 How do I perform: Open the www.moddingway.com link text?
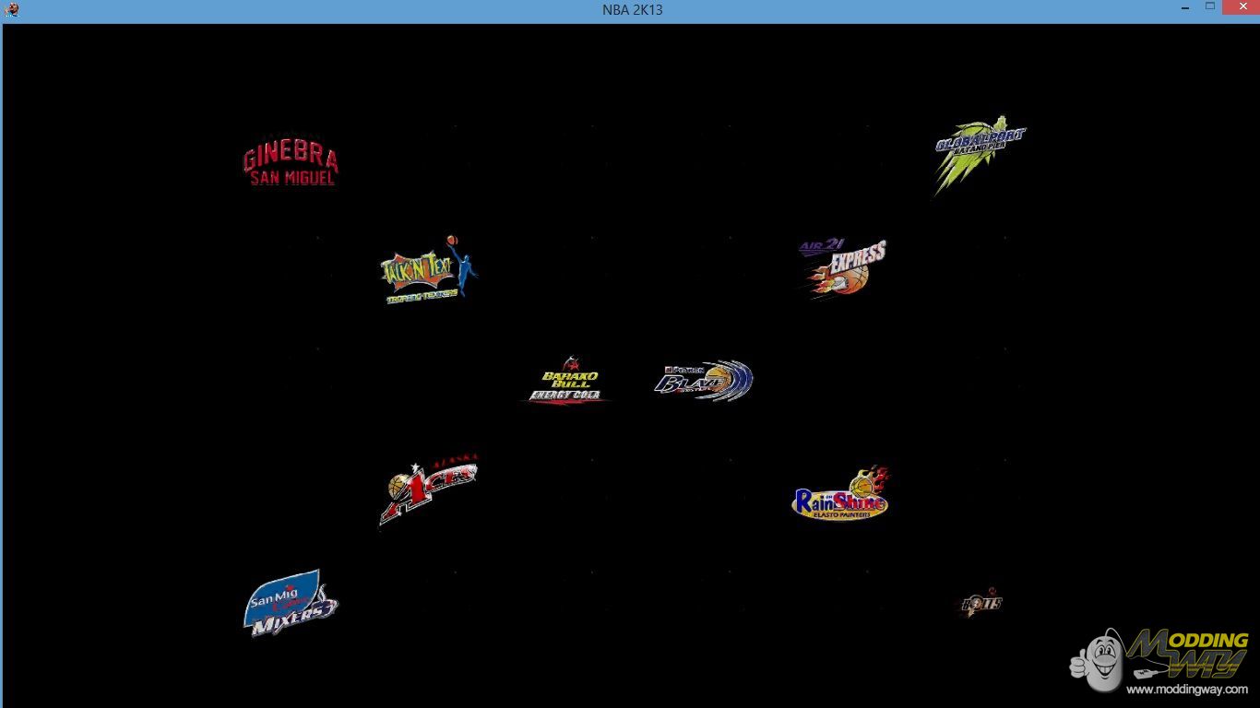coord(1186,690)
